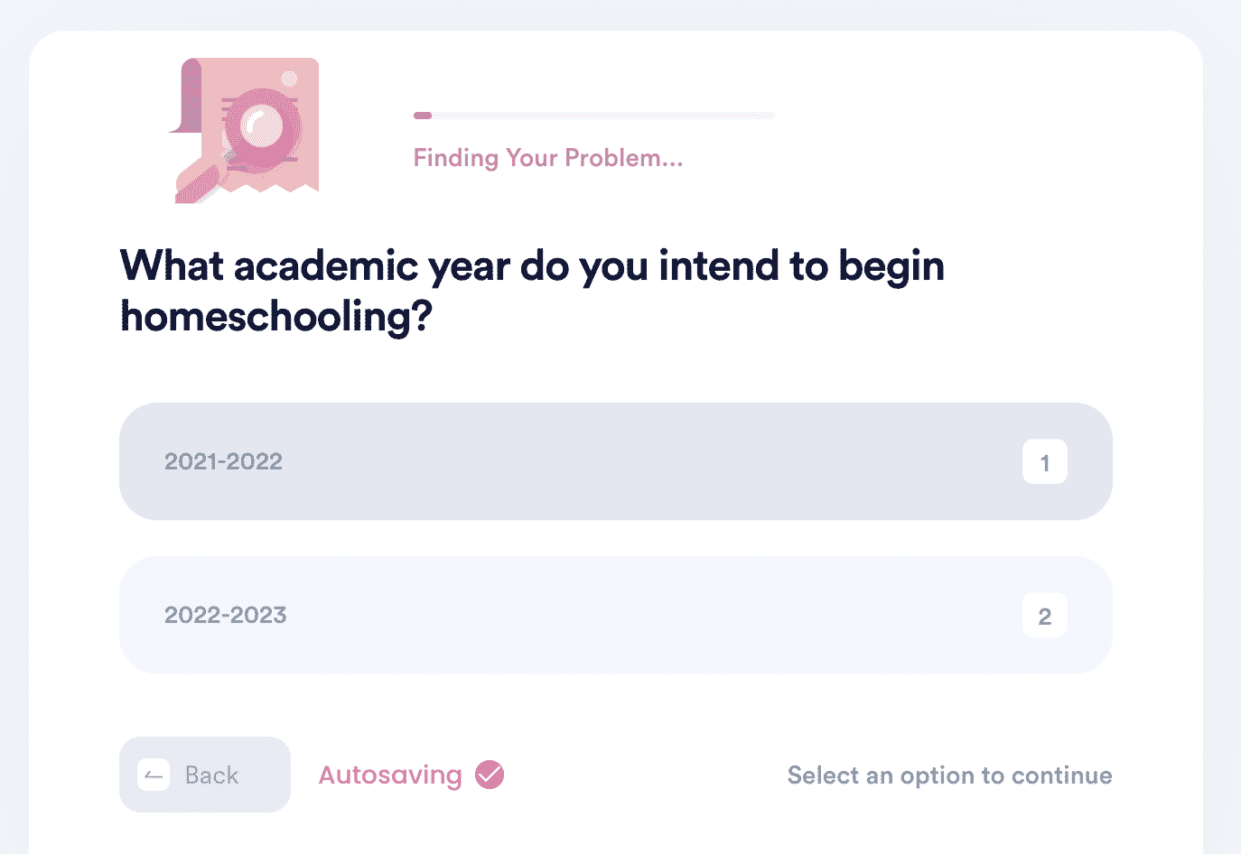Click the curled corner of the receipt illustration
Screen dimensions: 1241x854
click(x=186, y=96)
